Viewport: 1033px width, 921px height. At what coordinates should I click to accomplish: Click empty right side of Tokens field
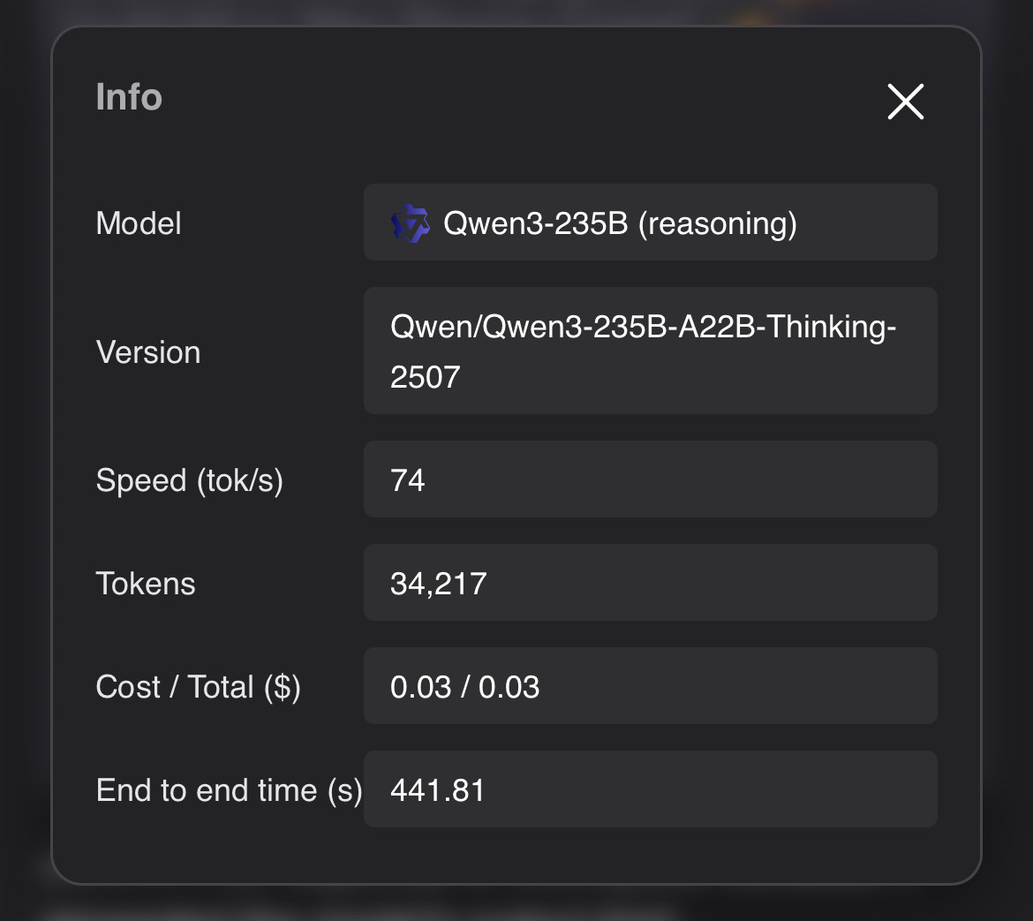point(795,584)
